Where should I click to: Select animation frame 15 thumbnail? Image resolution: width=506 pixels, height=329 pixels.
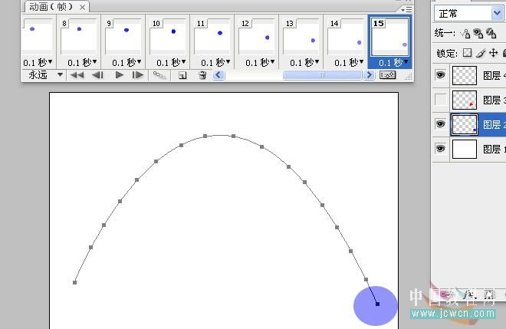(x=389, y=37)
